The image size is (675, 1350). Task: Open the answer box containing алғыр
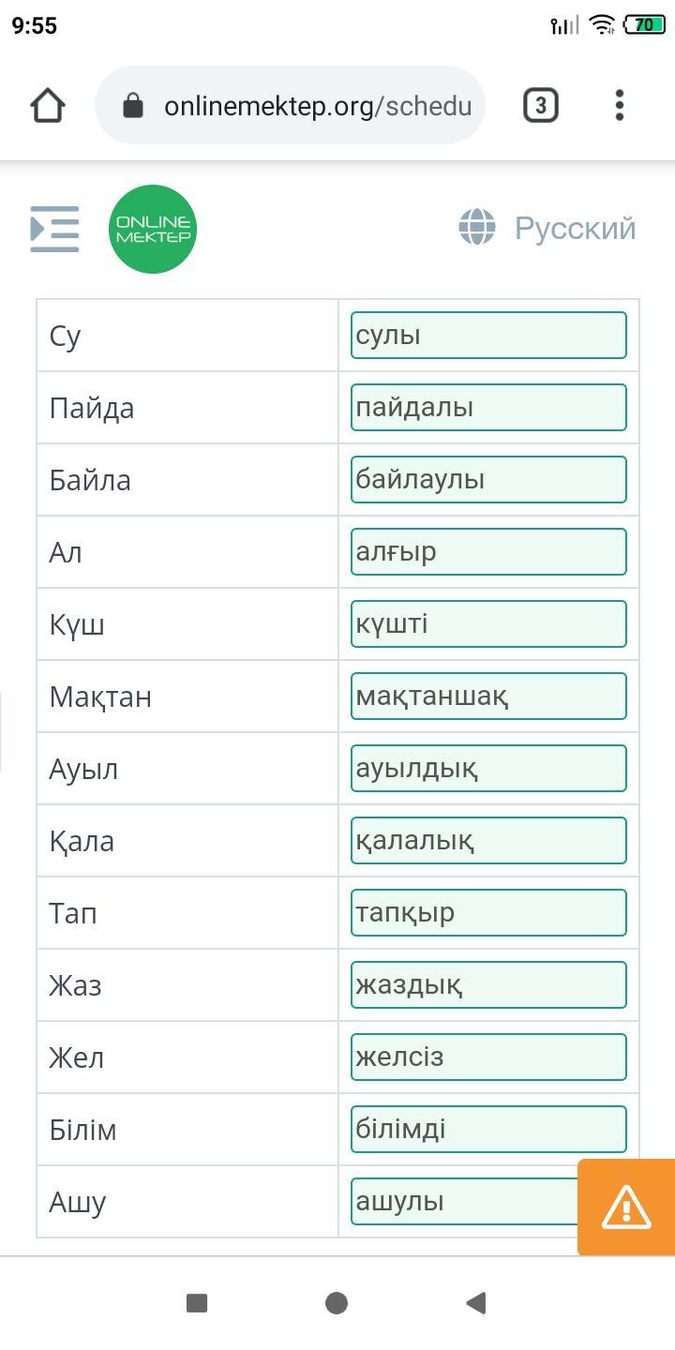point(488,552)
